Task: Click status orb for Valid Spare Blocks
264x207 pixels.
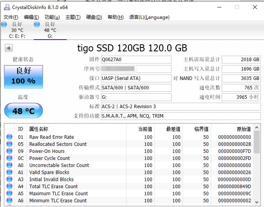Action: 9,172
